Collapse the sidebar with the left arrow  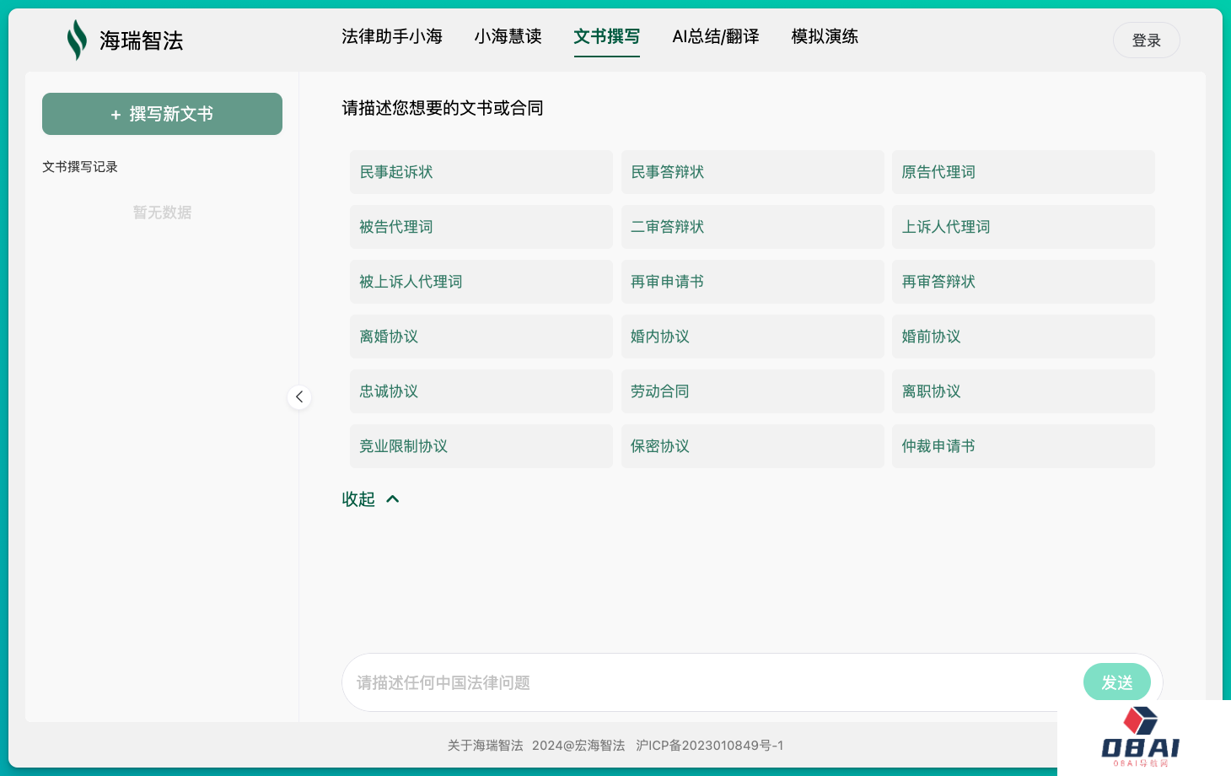pos(299,397)
